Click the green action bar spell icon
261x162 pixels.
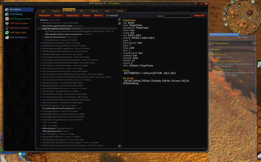pyautogui.click(x=259, y=64)
